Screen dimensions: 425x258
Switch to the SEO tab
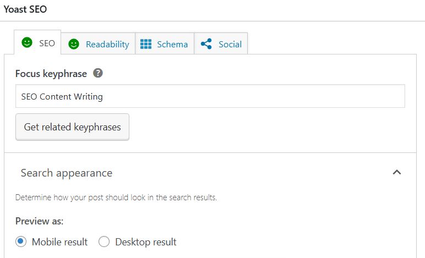click(37, 42)
